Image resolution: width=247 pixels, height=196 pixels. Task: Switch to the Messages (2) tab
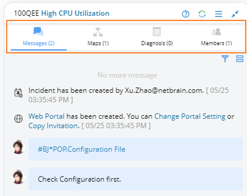tap(39, 37)
